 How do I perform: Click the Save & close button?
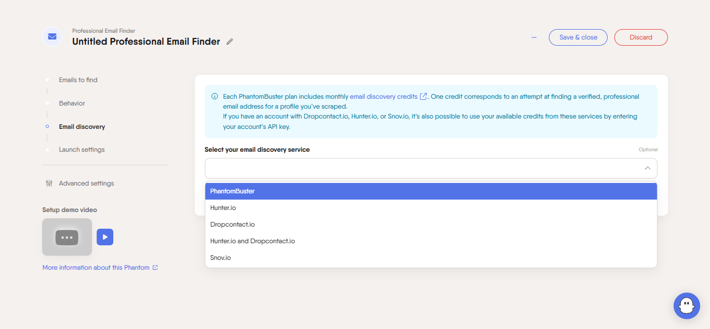578,37
